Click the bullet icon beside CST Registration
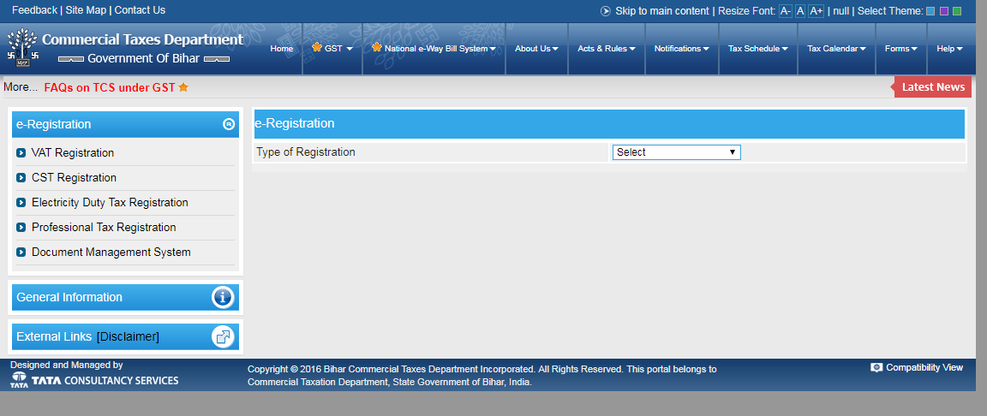 (21, 178)
